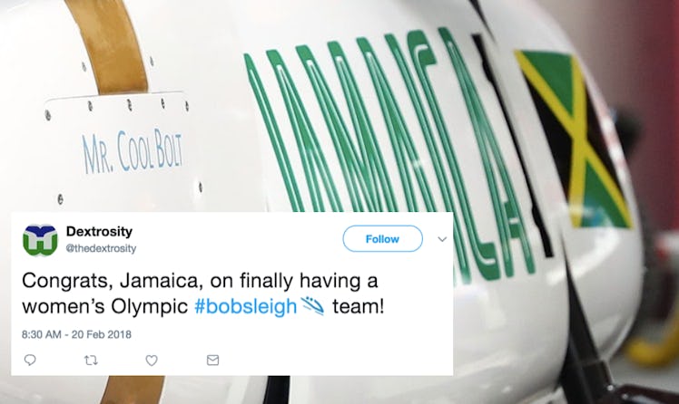Expand the tweet options chevron
Image resolution: width=679 pixels, height=404 pixels.
point(442,239)
